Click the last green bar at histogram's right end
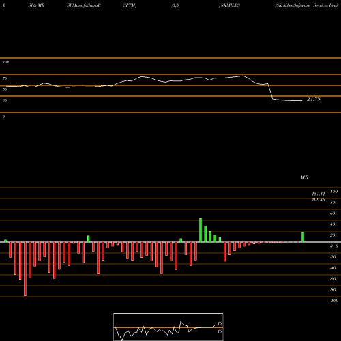The image size is (341, 341). click(303, 237)
